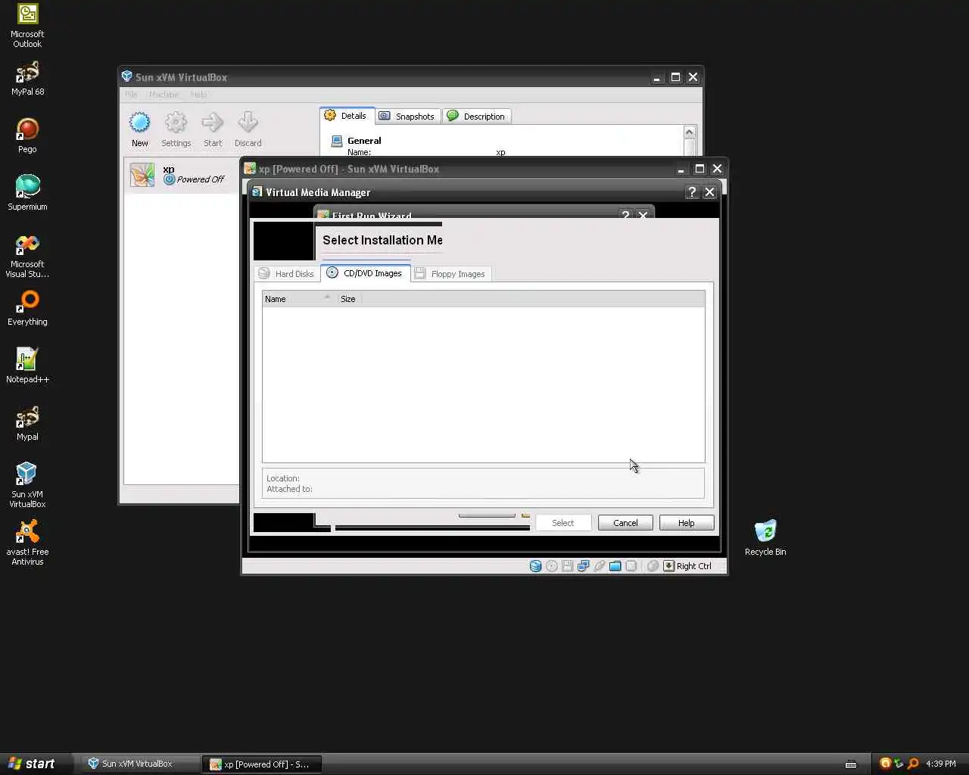Viewport: 969px width, 775px height.
Task: Click the keyboard capture arrow icon beside Right Ctrl
Action: pos(668,566)
